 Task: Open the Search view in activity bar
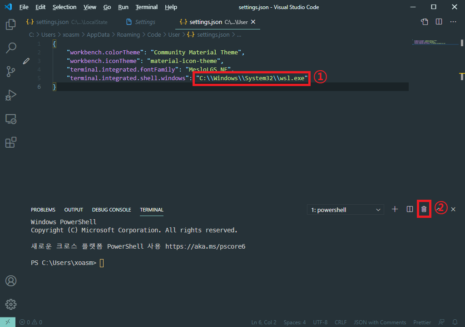pos(11,48)
